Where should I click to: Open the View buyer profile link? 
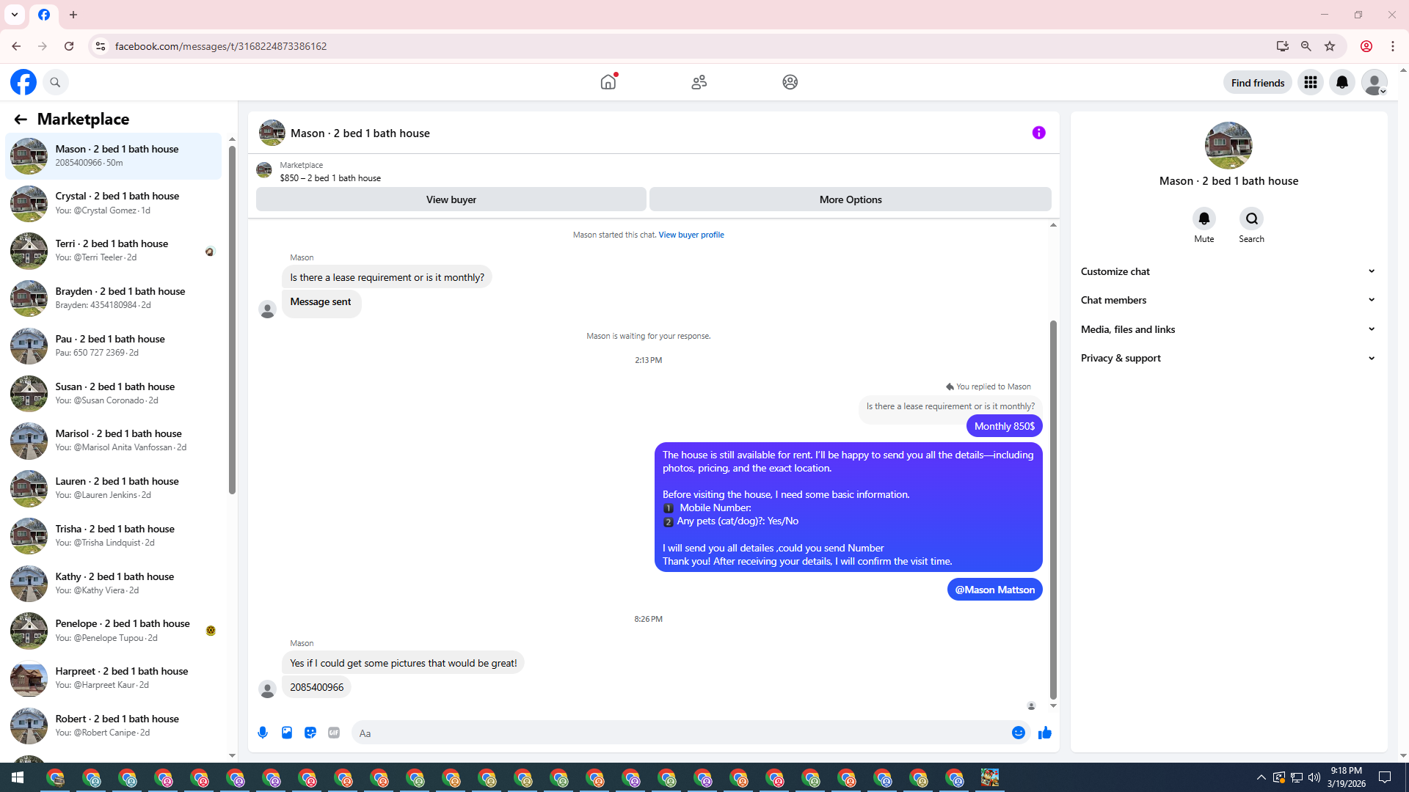coord(691,235)
